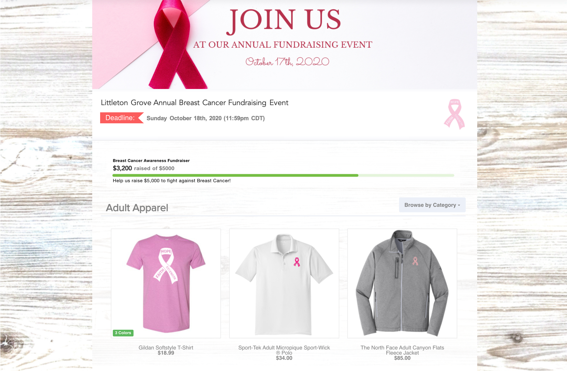This screenshot has height=371, width=567.
Task: Open The North Face Canyon Flats Jacket link
Action: click(x=402, y=350)
